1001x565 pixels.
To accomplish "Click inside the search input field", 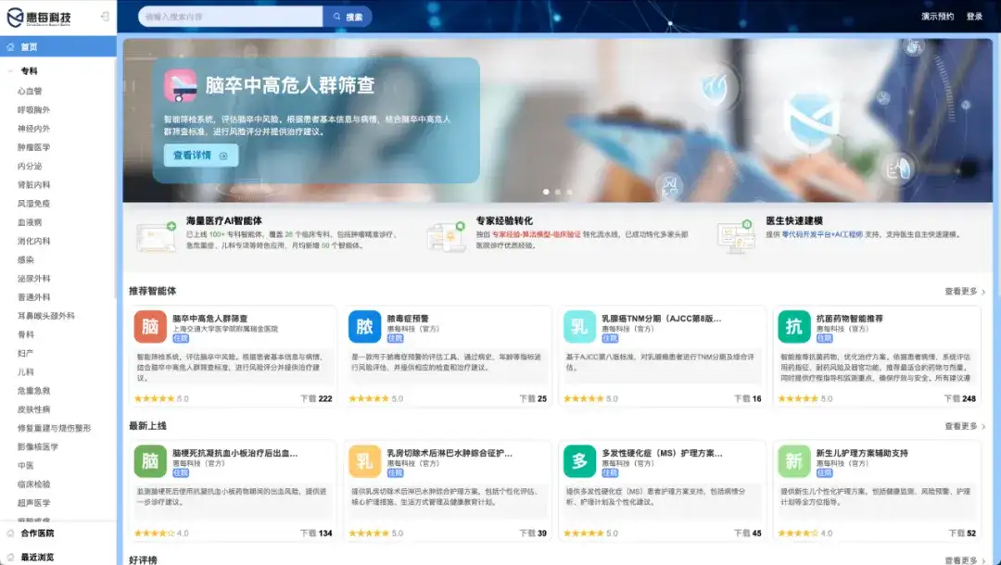I will point(222,16).
